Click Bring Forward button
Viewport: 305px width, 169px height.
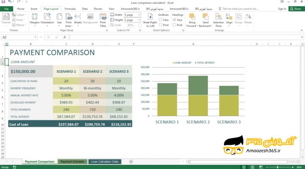coord(192,20)
